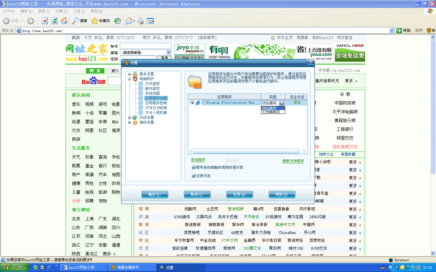Click the Refresh page icon
The height and width of the screenshot is (272, 436).
54,21
